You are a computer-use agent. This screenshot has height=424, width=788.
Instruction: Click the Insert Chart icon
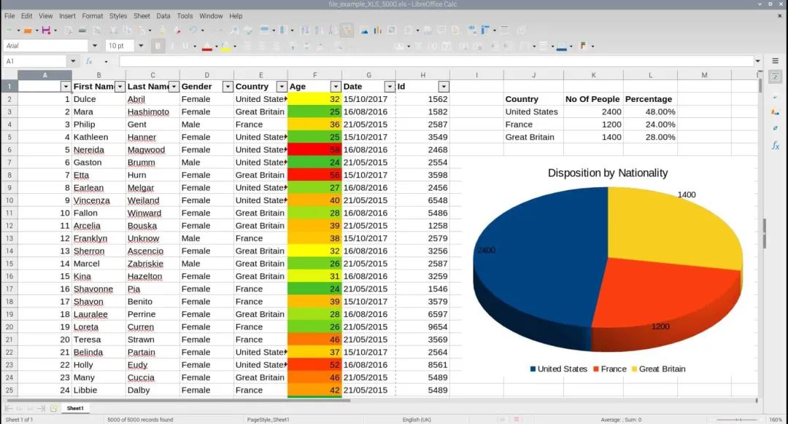click(378, 31)
